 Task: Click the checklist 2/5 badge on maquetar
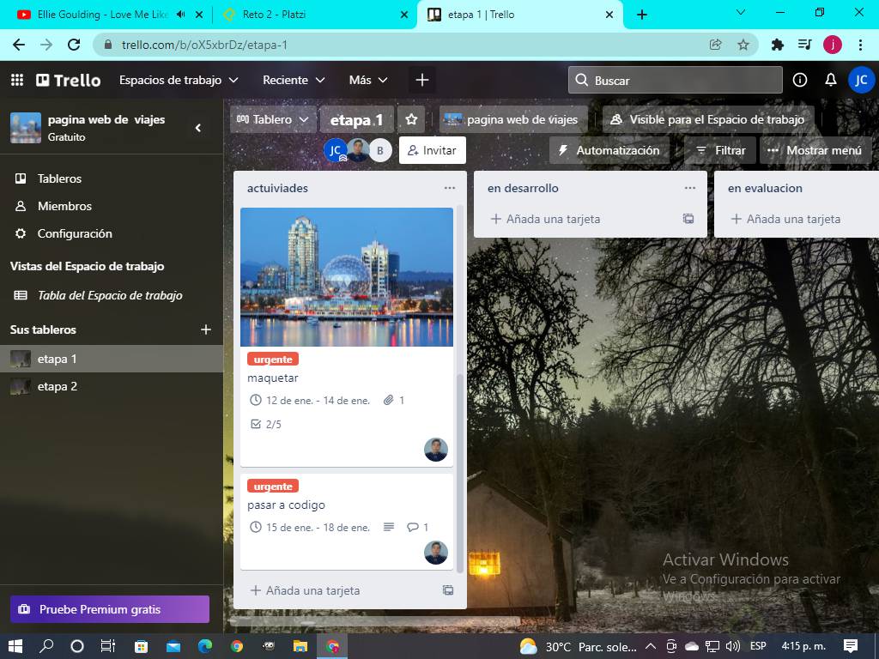pyautogui.click(x=266, y=424)
